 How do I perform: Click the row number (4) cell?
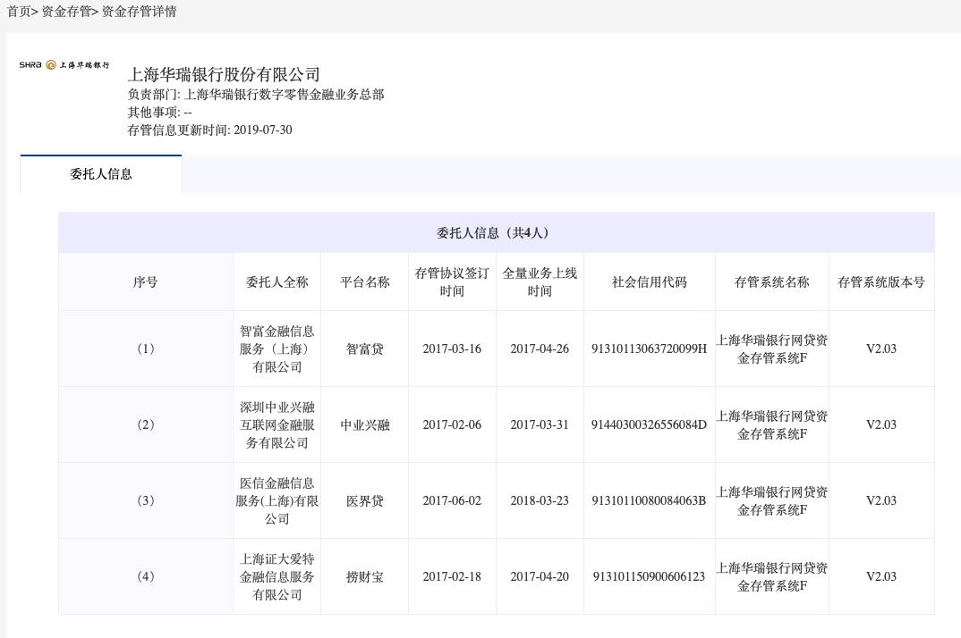[x=145, y=576]
